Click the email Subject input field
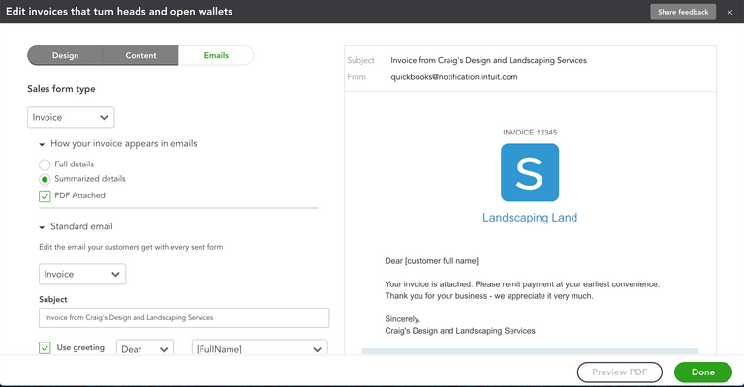The height and width of the screenshot is (387, 744). click(184, 317)
